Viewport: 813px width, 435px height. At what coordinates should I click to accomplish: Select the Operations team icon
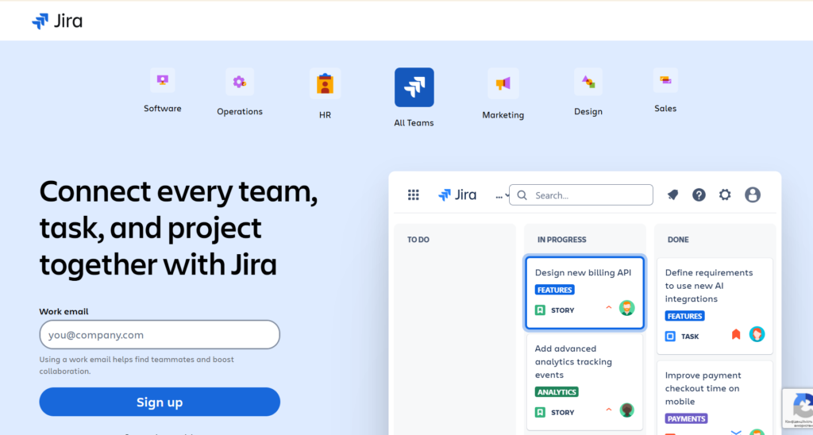pyautogui.click(x=240, y=82)
